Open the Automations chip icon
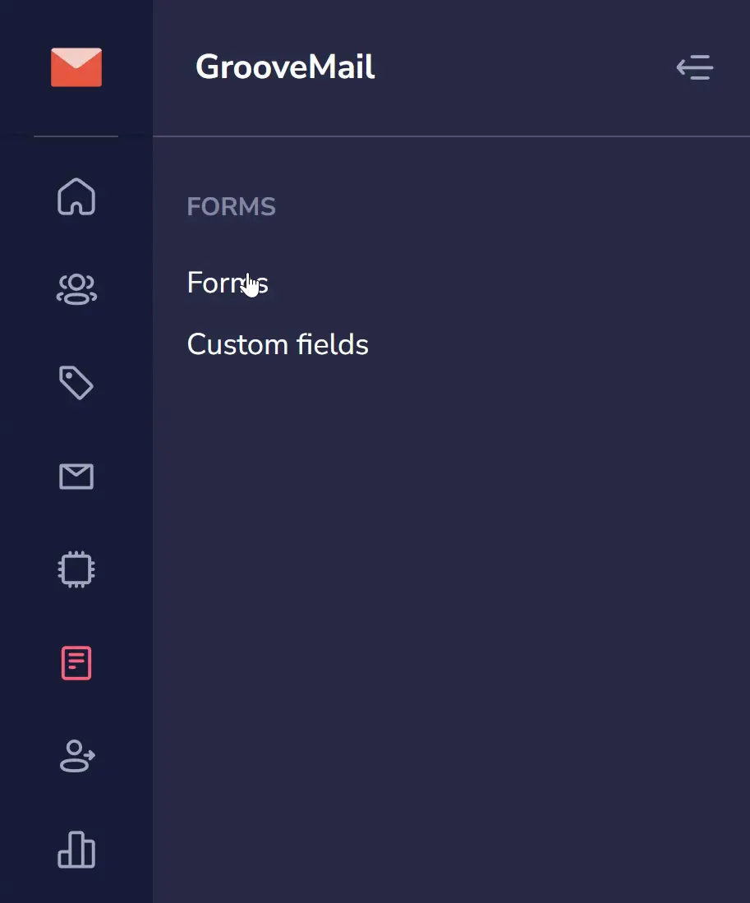The height and width of the screenshot is (903, 750). point(76,569)
